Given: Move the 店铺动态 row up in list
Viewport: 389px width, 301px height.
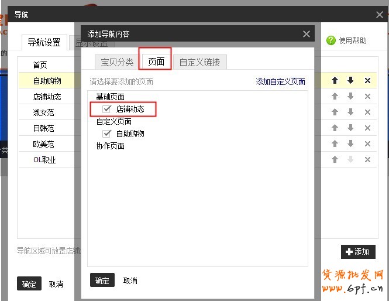Looking at the screenshot, I should (335, 97).
